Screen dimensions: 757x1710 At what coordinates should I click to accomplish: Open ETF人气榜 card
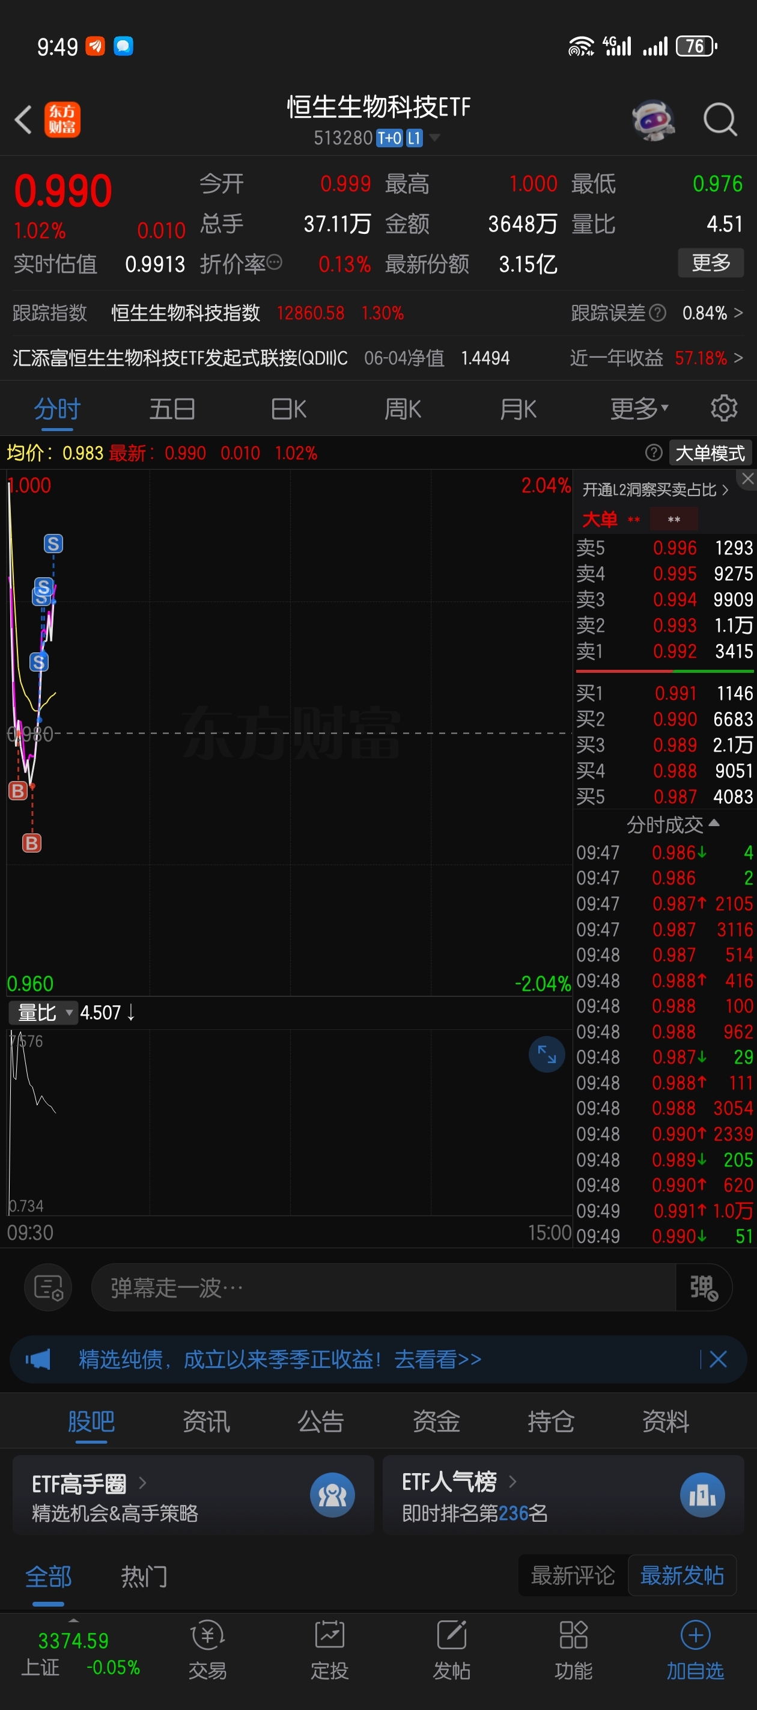point(564,1495)
